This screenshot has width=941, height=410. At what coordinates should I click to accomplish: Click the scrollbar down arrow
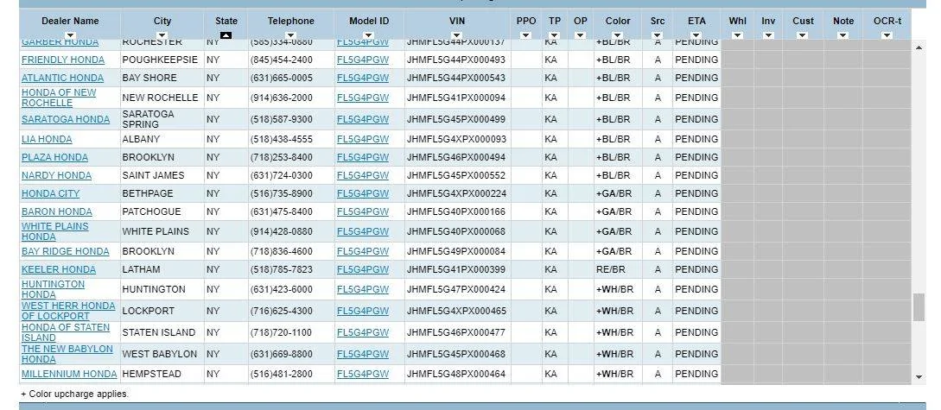[919, 377]
